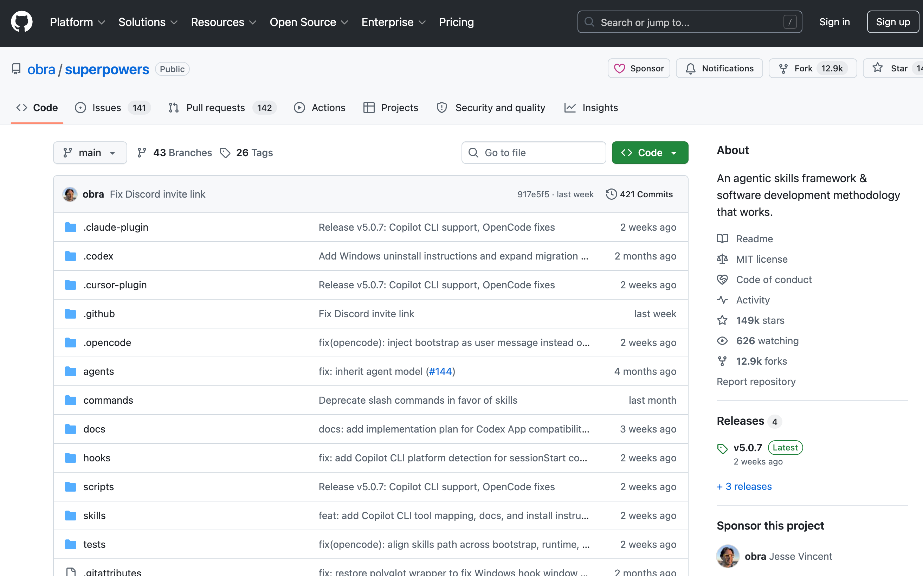Open the Projects tab
Screen dimensions: 923x576
391,108
